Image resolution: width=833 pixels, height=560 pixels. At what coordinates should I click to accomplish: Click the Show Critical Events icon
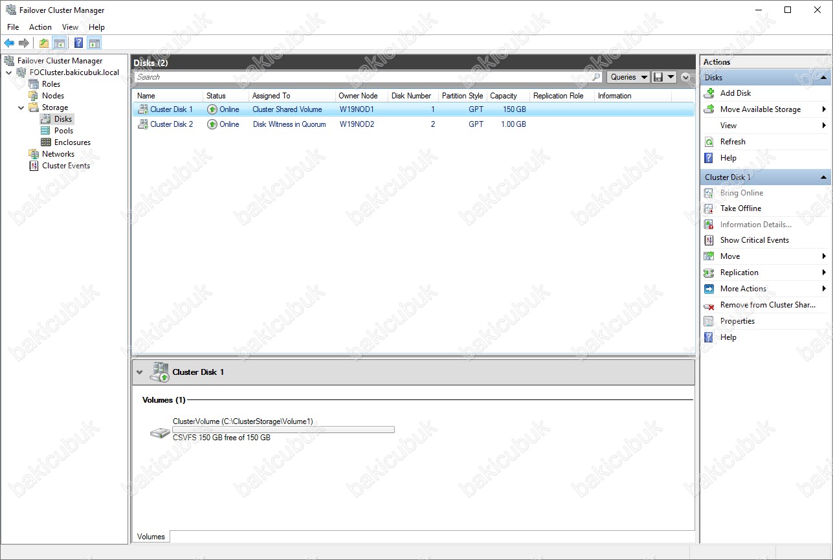click(x=709, y=240)
